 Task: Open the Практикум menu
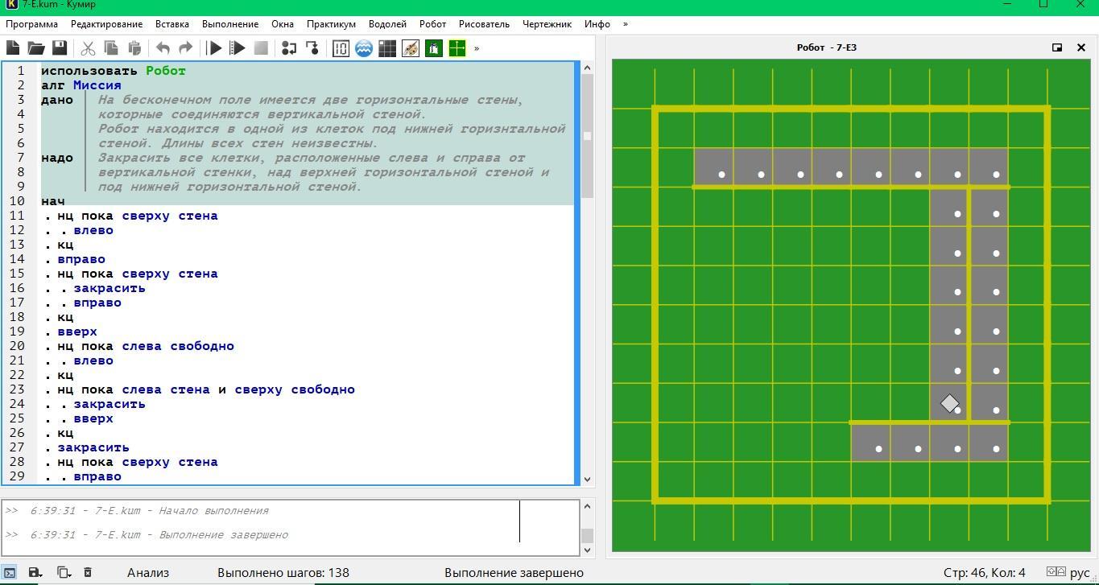[x=331, y=24]
